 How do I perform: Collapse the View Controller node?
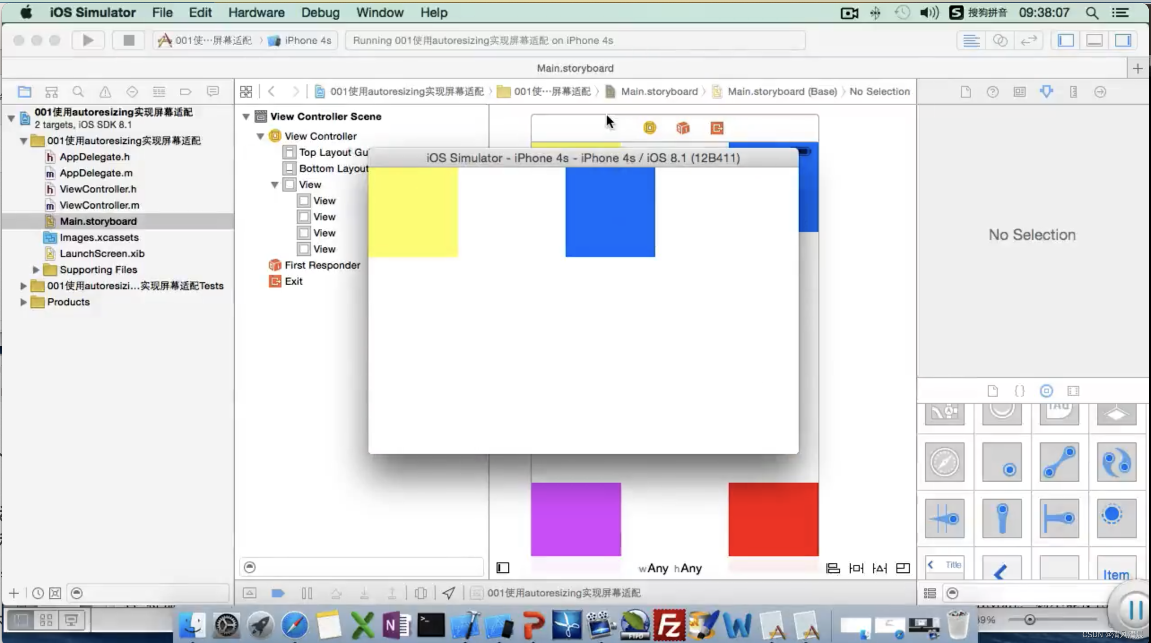[x=261, y=136]
